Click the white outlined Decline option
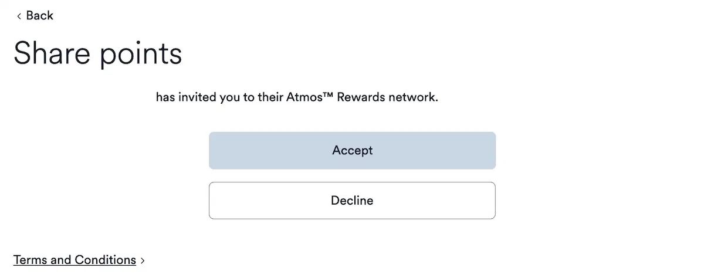Screen dimensions: 704x278 [352, 201]
